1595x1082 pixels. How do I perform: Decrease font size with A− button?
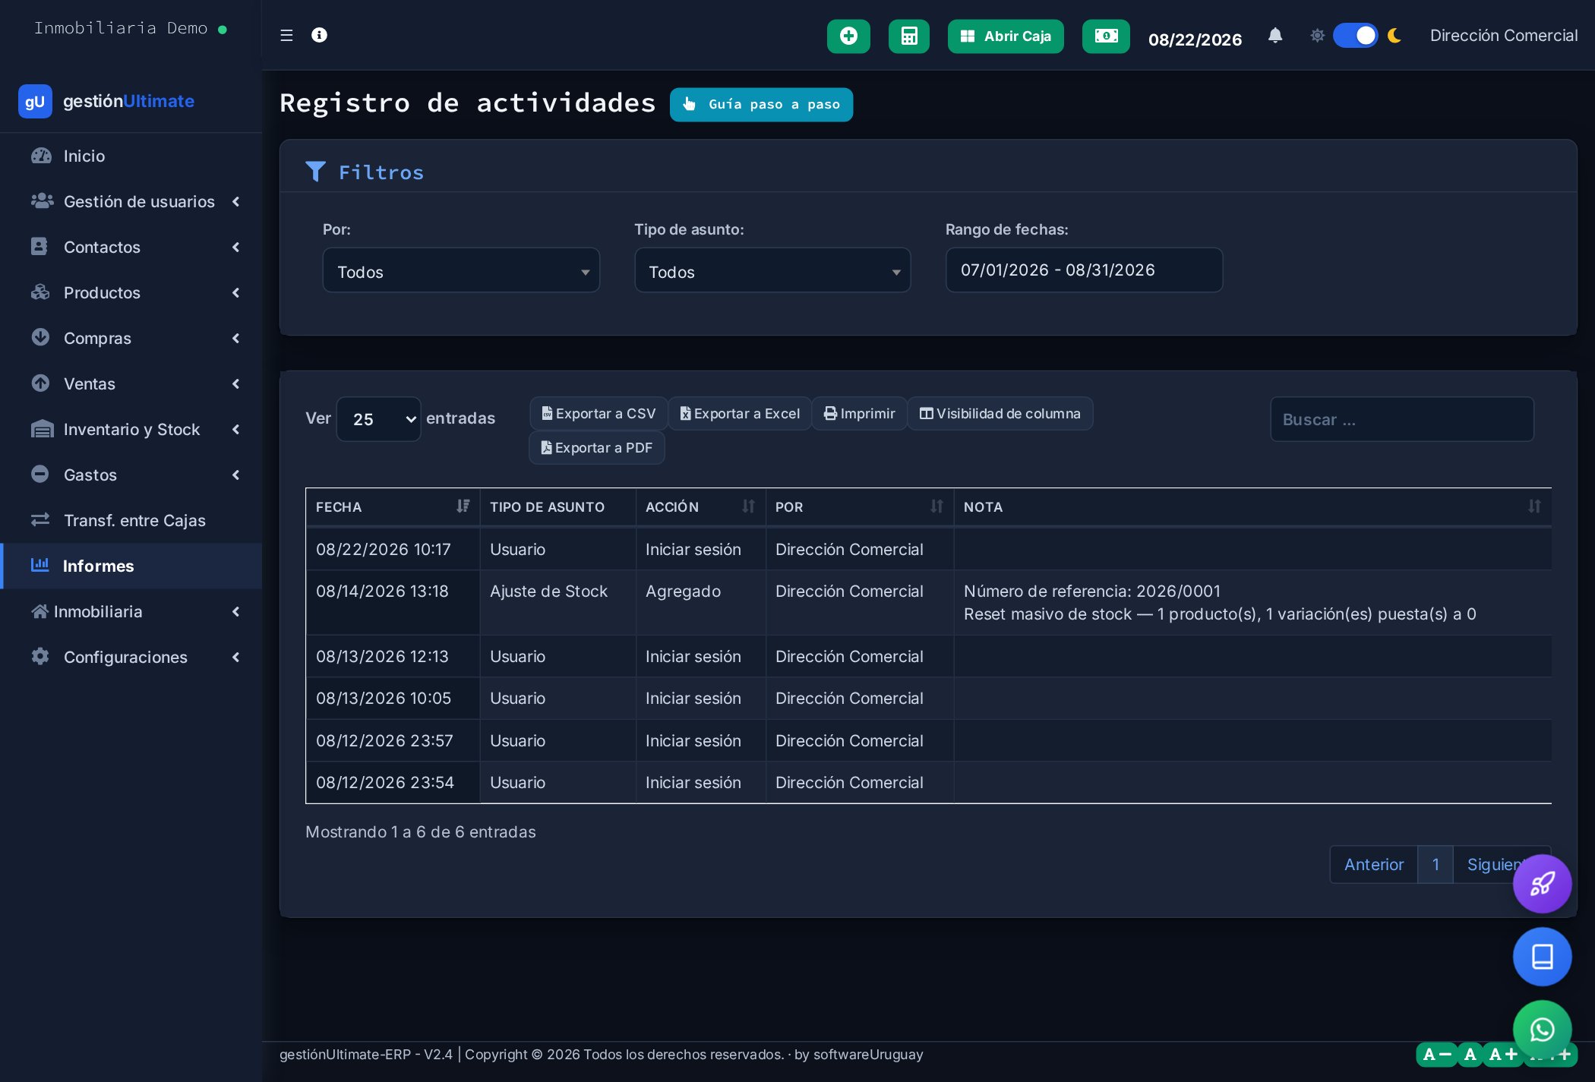(x=1437, y=1055)
